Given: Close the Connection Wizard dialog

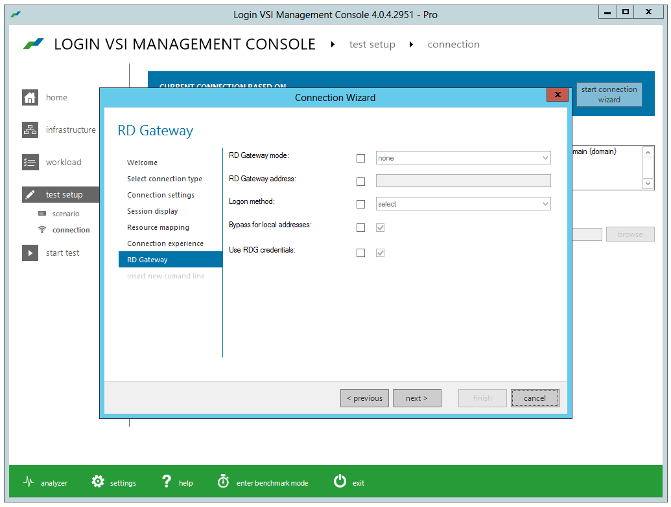Looking at the screenshot, I should tap(557, 95).
